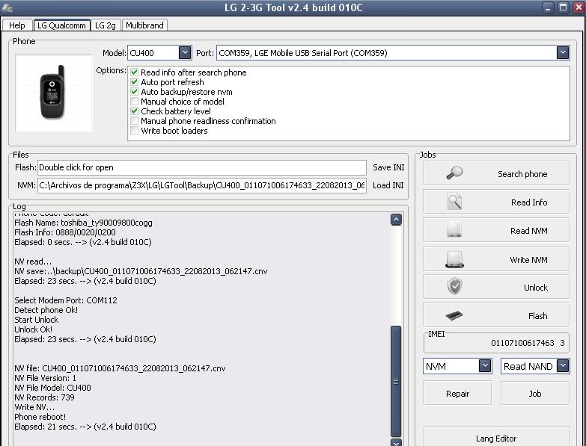Click the Flash chip icon
The height and width of the screenshot is (446, 586).
pyautogui.click(x=454, y=316)
